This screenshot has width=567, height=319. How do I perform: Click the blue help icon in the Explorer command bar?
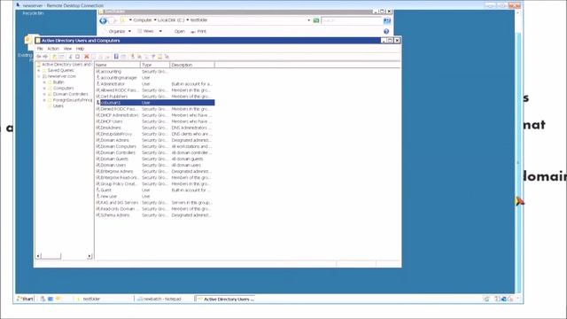point(386,32)
